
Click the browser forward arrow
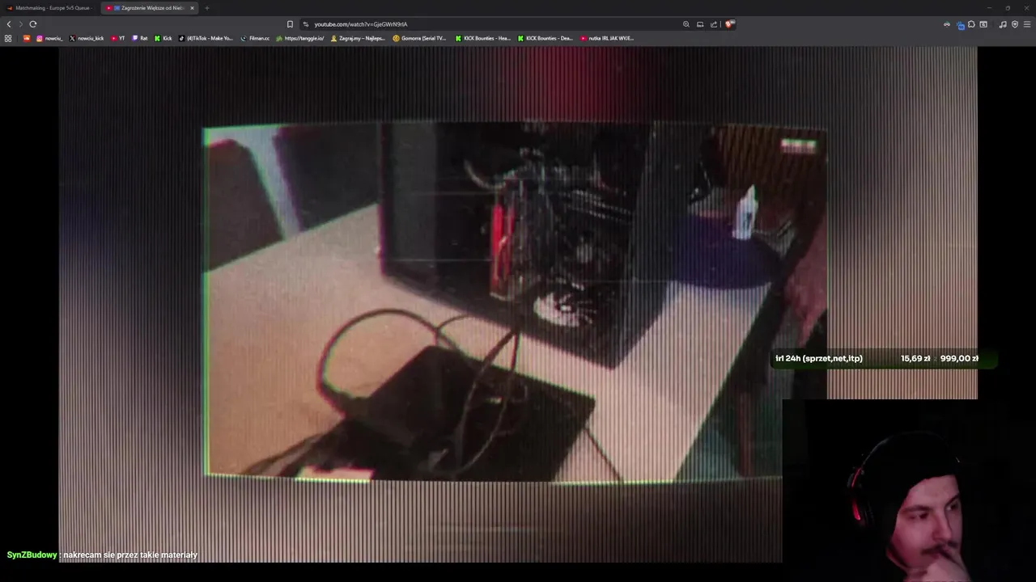pos(21,24)
